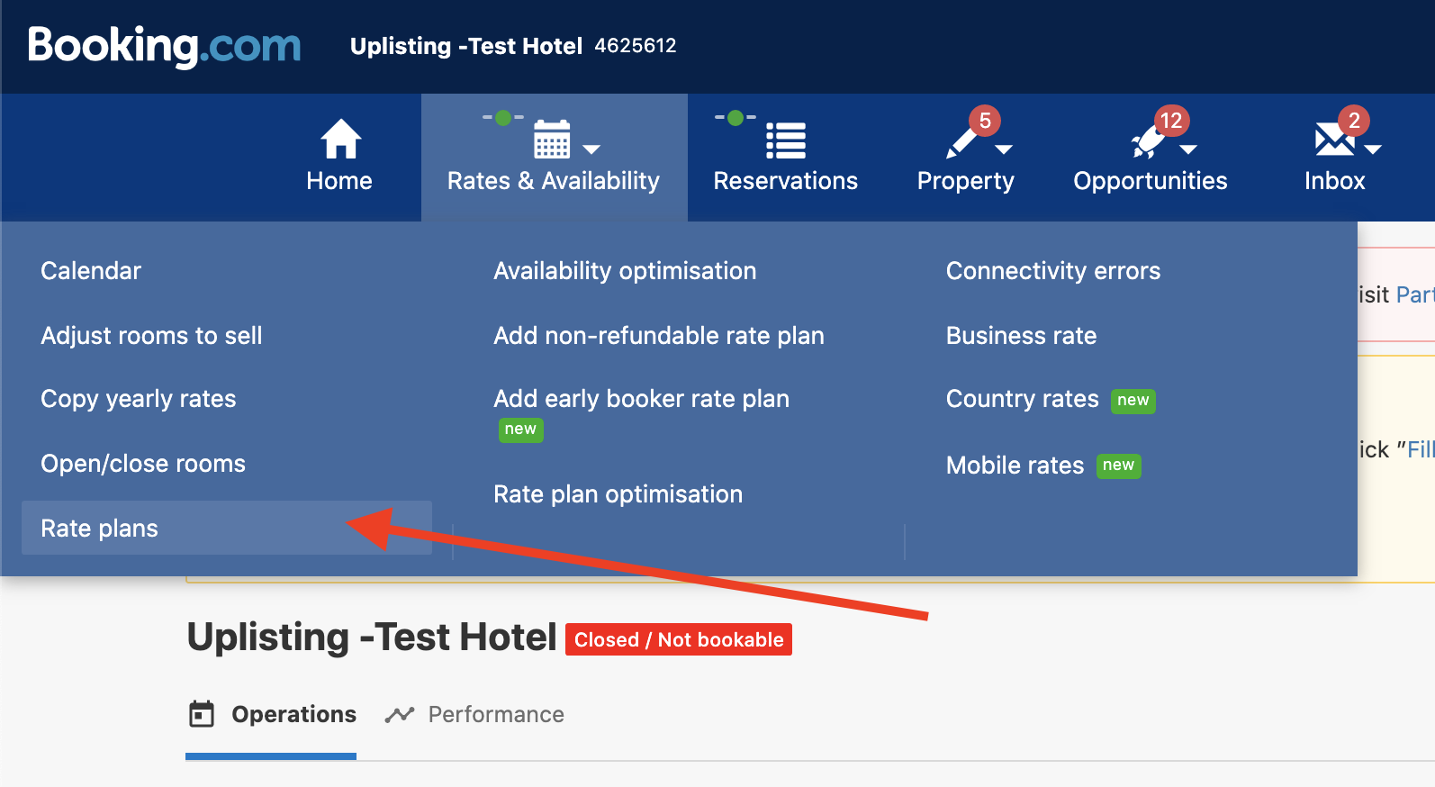The height and width of the screenshot is (787, 1435).
Task: Open the Reservations menu label
Action: click(x=786, y=181)
